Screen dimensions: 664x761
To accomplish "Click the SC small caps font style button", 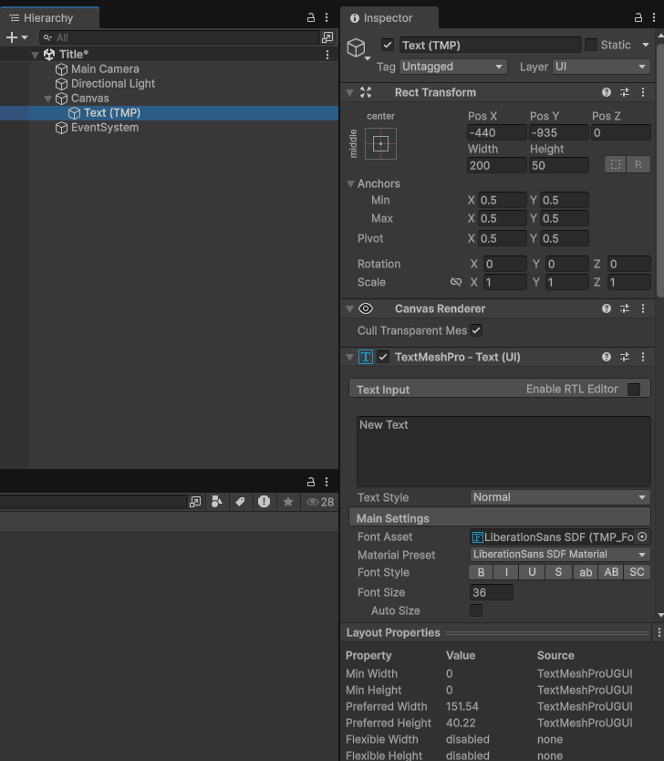I will pyautogui.click(x=637, y=573).
